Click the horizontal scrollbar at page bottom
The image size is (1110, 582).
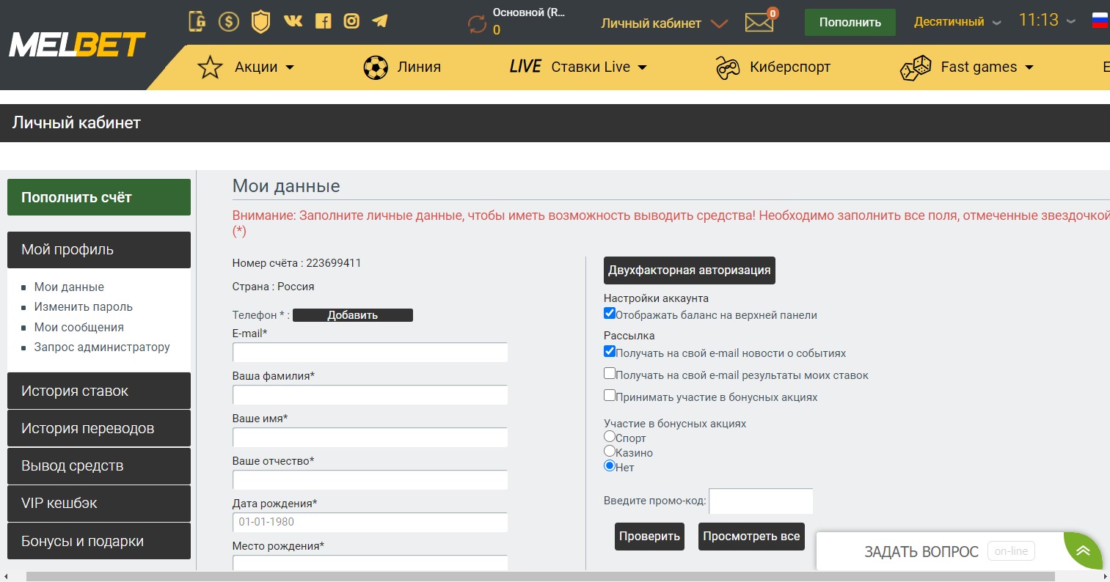(x=541, y=577)
